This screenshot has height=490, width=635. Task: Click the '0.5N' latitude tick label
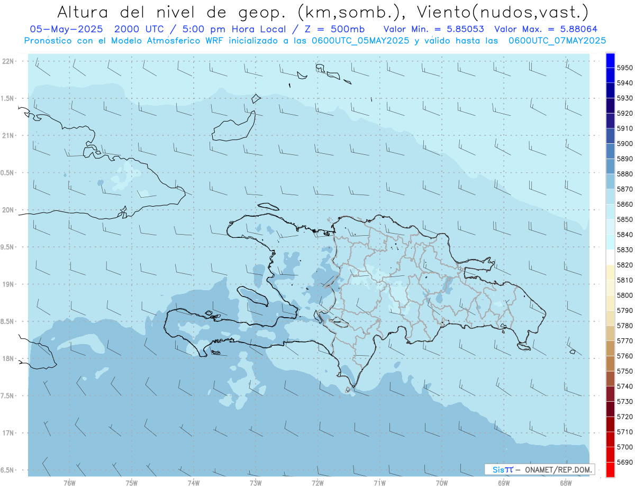click(x=7, y=173)
